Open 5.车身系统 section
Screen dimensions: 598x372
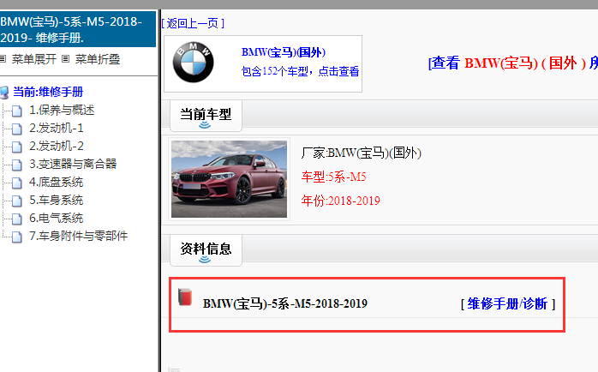[56, 200]
